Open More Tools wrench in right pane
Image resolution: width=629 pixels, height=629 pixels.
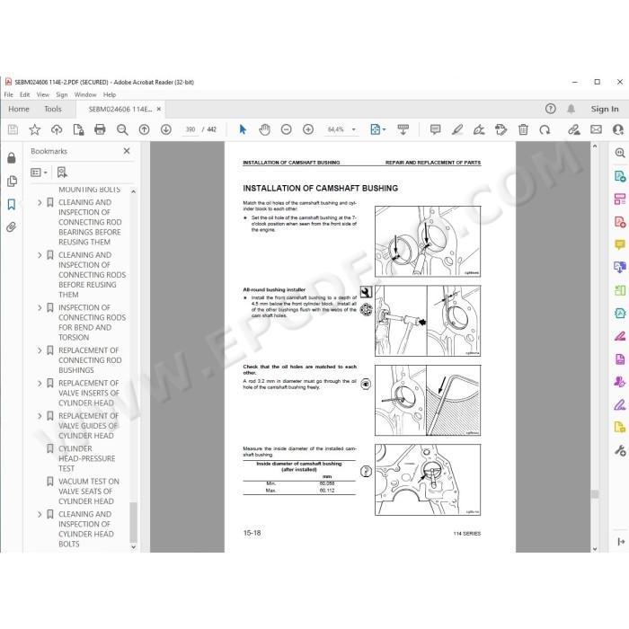pos(620,451)
